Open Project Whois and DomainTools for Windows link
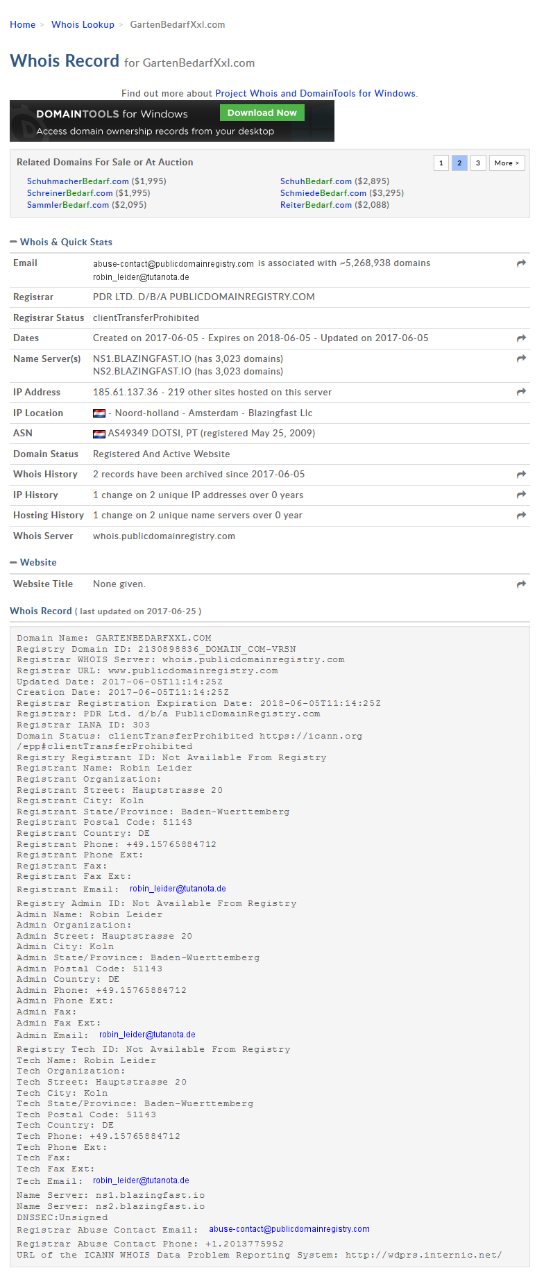This screenshot has width=544, height=1284. click(316, 93)
